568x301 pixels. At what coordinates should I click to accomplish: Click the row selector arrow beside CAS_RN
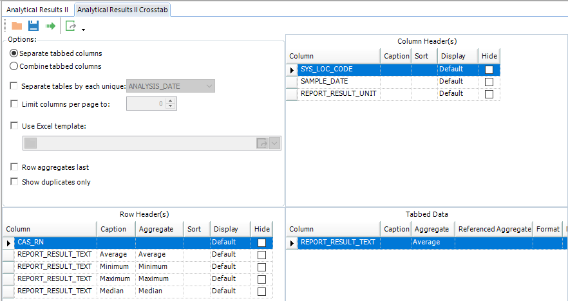[x=9, y=242]
